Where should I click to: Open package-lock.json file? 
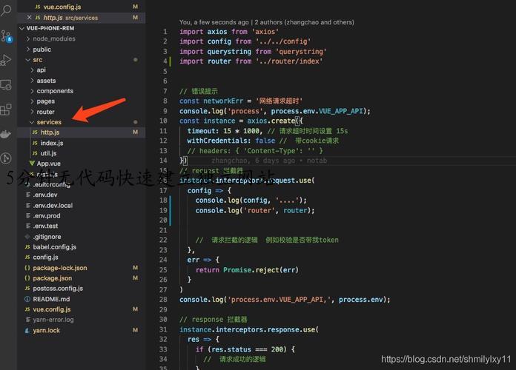60,268
